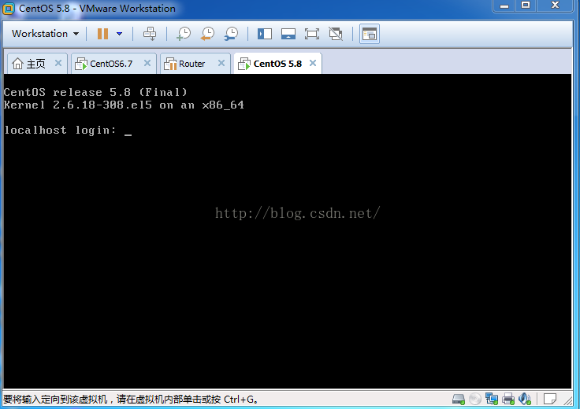Maximize the VMware Workstation window
This screenshot has height=409, width=580.
(526, 6)
